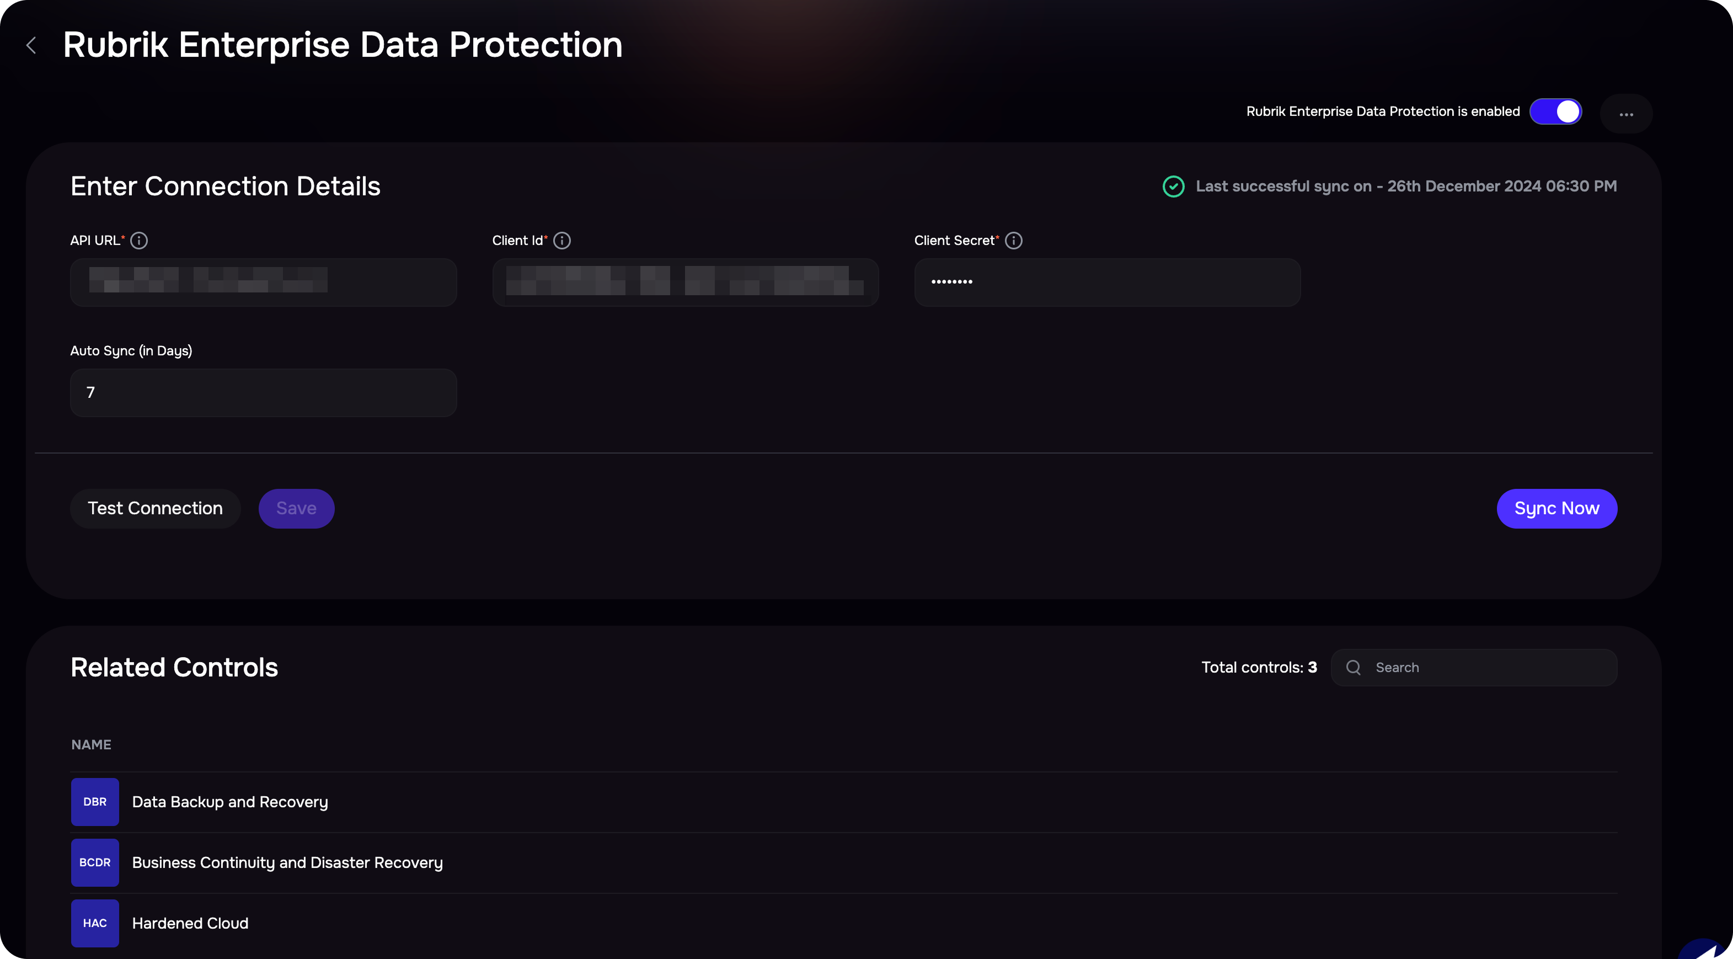Click the DBR control badge
Image resolution: width=1733 pixels, height=959 pixels.
(x=95, y=802)
